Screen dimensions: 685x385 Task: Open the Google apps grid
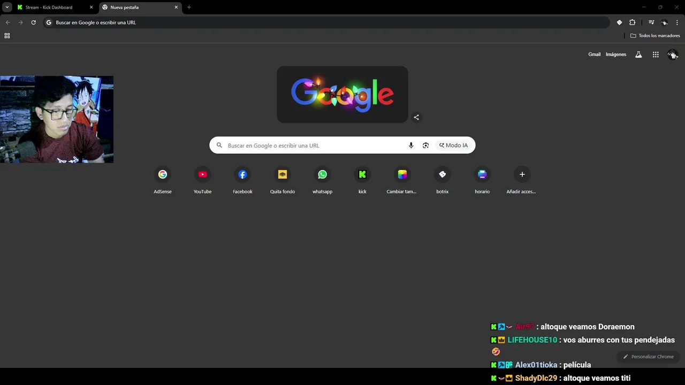click(x=656, y=55)
